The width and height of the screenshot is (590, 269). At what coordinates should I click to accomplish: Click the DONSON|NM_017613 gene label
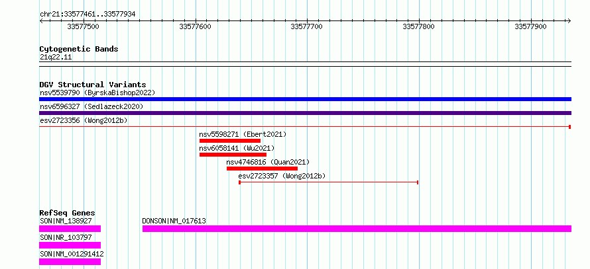coord(174,221)
